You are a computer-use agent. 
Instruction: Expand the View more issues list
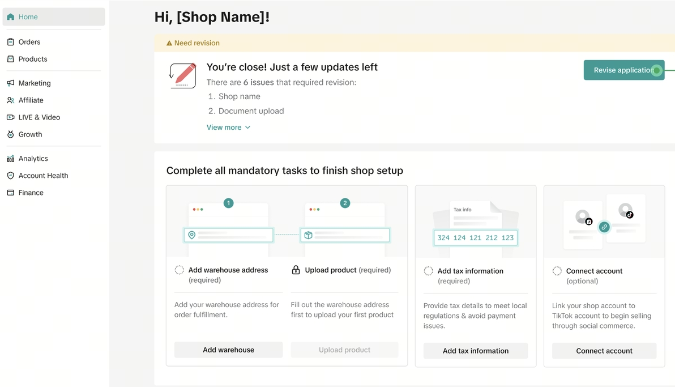click(228, 127)
